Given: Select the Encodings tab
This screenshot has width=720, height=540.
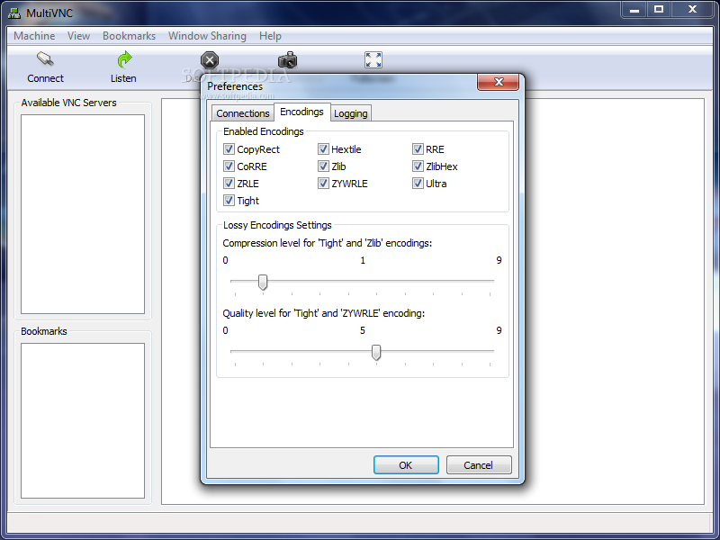Looking at the screenshot, I should [x=301, y=112].
